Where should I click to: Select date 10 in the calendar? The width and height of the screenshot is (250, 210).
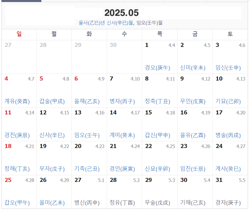pos(219,78)
